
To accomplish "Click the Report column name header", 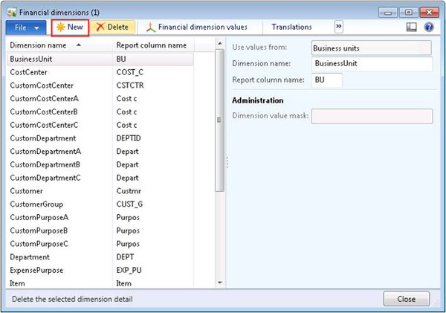I will click(151, 45).
